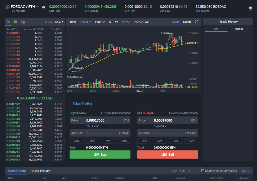The image size is (257, 181).
Task: Switch to Chart view
Action: pos(175,22)
